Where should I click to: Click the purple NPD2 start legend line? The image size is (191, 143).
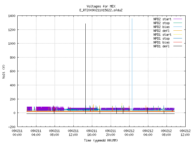coord(178,19)
